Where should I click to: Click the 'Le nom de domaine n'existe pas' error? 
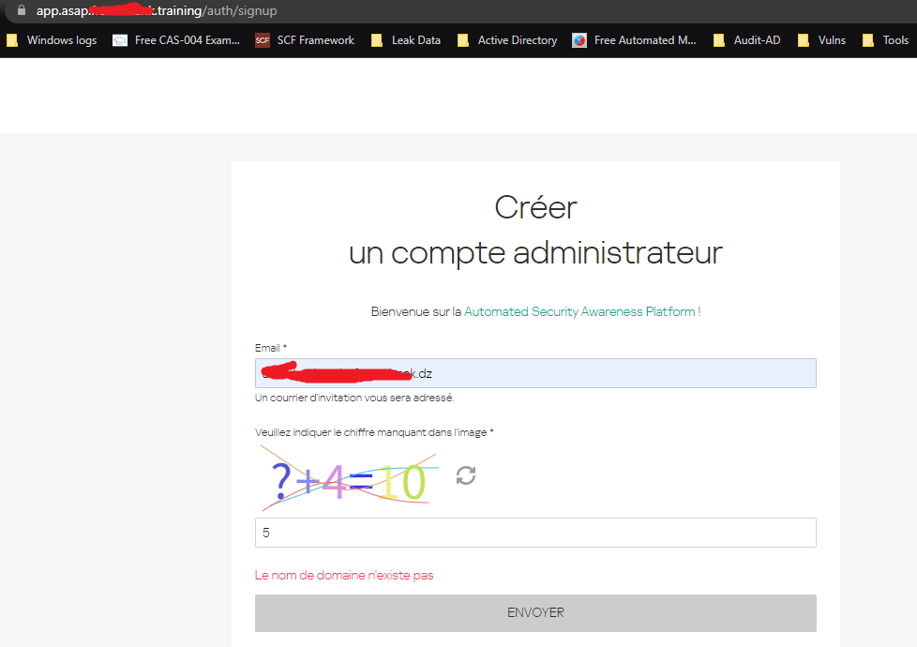pyautogui.click(x=344, y=575)
